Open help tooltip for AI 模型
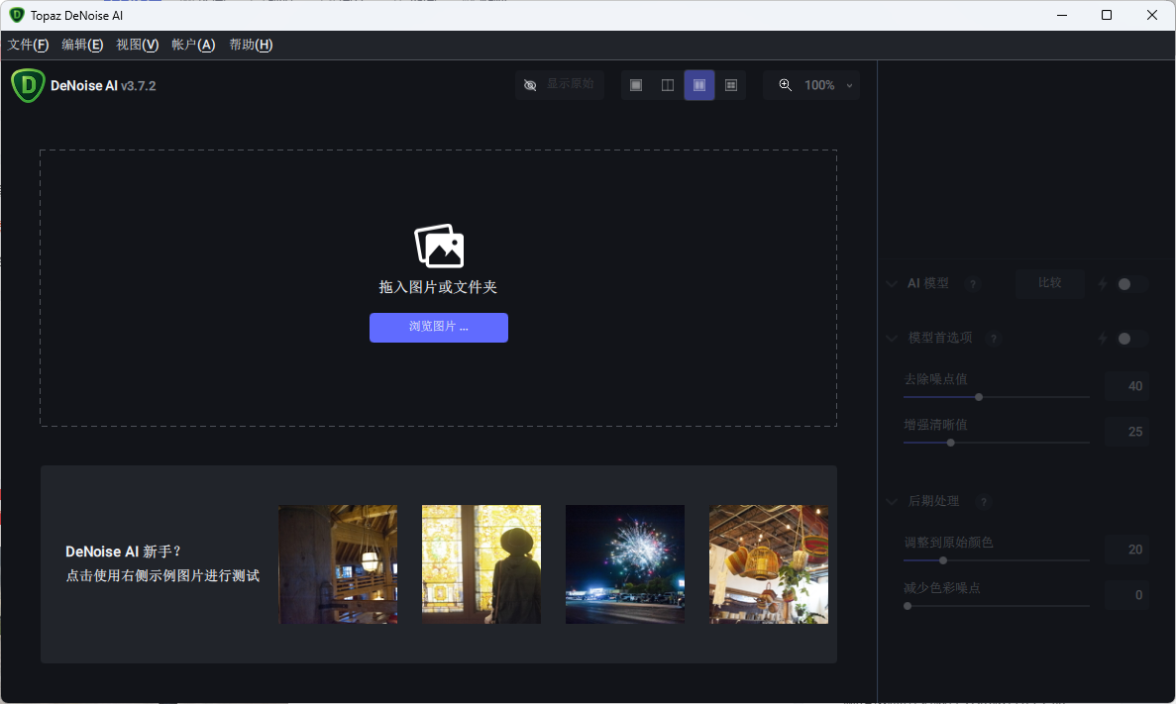The height and width of the screenshot is (704, 1176). click(x=973, y=284)
